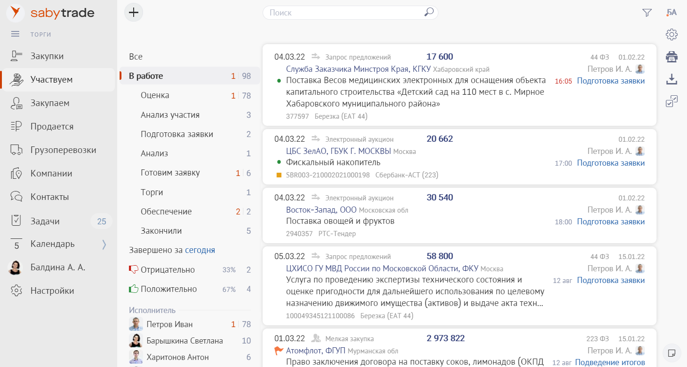The image size is (687, 367).
Task: Open the сегодня period dropdown
Action: [x=200, y=250]
